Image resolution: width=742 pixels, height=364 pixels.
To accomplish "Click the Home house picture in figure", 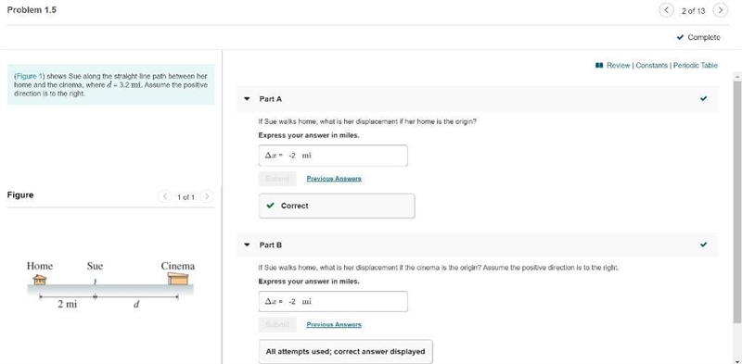I will click(x=40, y=280).
